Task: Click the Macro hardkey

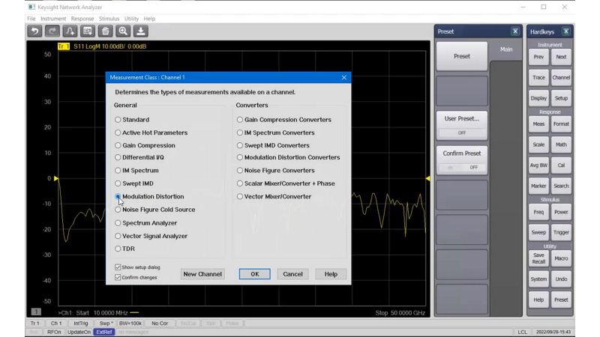Action: tap(561, 258)
